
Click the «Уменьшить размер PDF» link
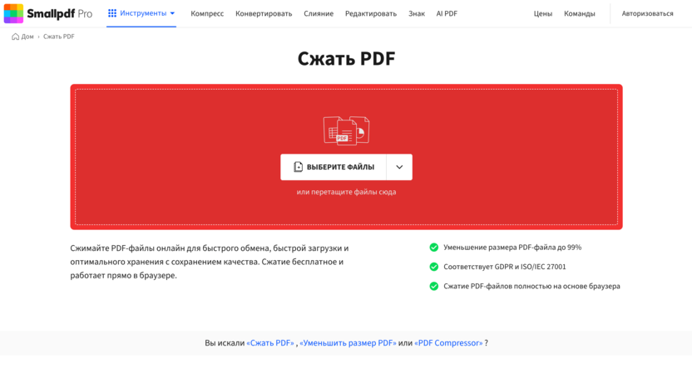coord(348,343)
